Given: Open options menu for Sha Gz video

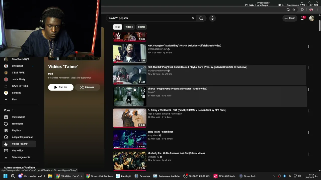Looking at the screenshot, I should (309, 89).
